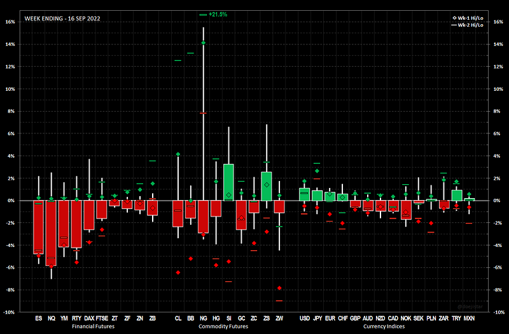
Task: Click the red diamond under the RTY bar
Action: pos(76,262)
